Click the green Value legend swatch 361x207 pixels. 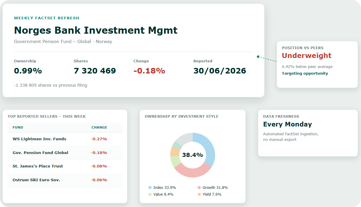pos(150,194)
